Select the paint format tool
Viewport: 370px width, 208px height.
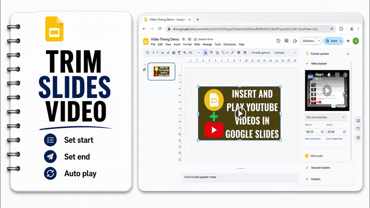click(x=179, y=53)
